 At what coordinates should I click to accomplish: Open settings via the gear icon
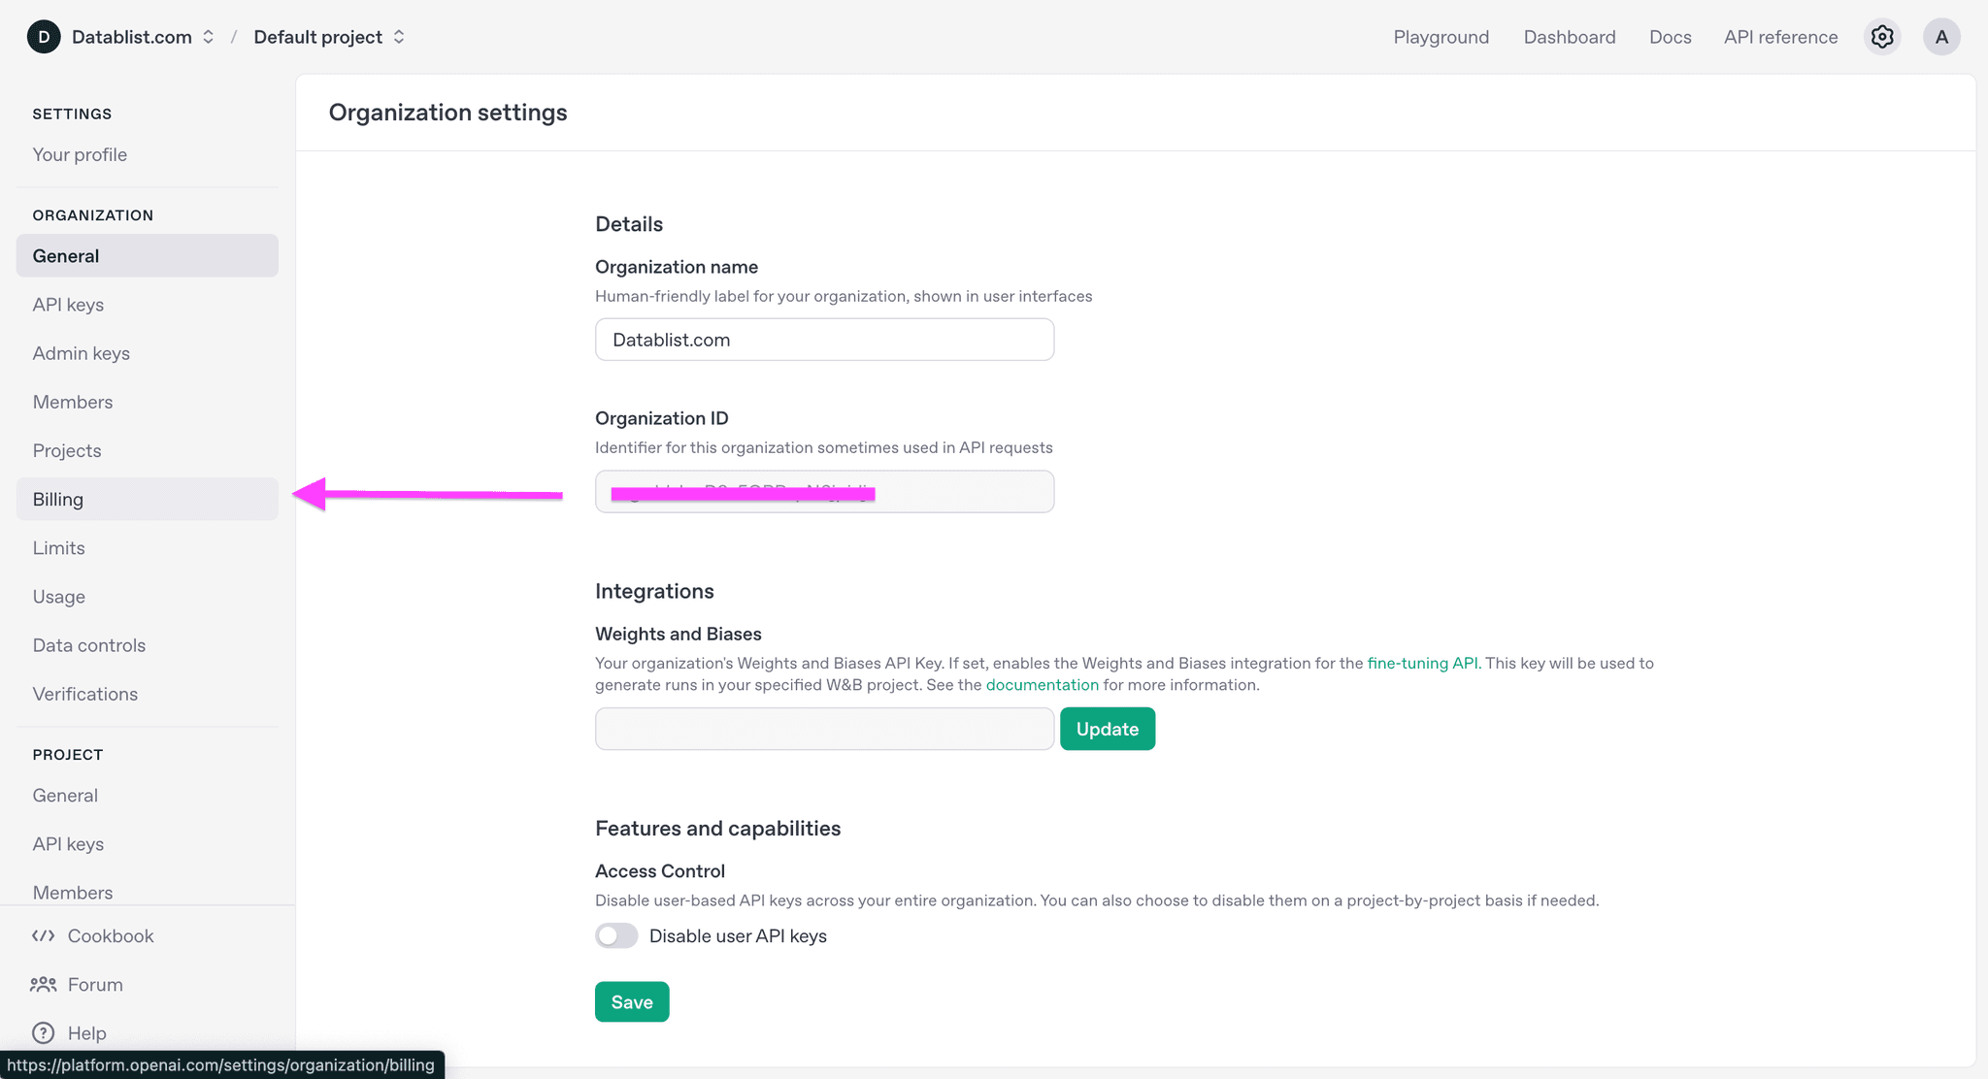pyautogui.click(x=1882, y=36)
